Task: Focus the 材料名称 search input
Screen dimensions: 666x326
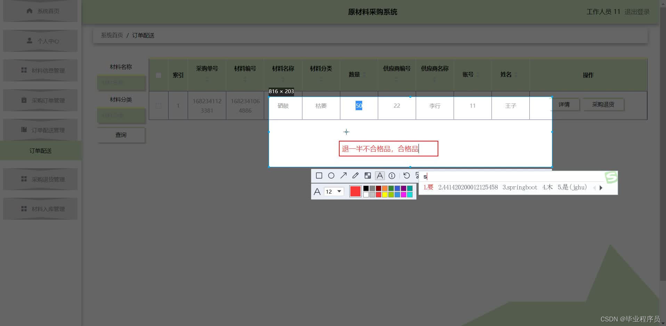Action: (x=121, y=82)
